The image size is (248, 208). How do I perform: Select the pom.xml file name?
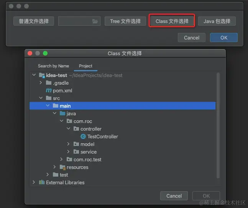pos(62,91)
